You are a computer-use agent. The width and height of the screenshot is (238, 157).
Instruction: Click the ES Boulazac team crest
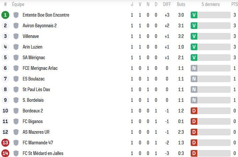(x=16, y=79)
